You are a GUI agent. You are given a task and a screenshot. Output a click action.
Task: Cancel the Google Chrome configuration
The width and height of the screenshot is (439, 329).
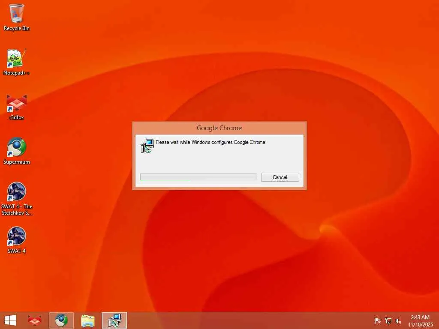(x=280, y=177)
